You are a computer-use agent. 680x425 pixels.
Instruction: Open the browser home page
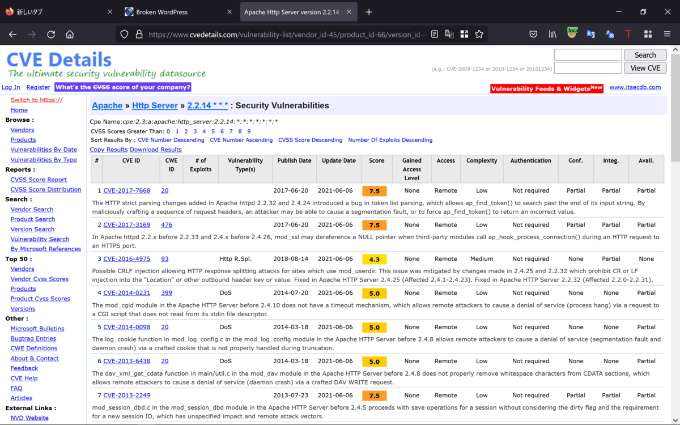[70, 34]
